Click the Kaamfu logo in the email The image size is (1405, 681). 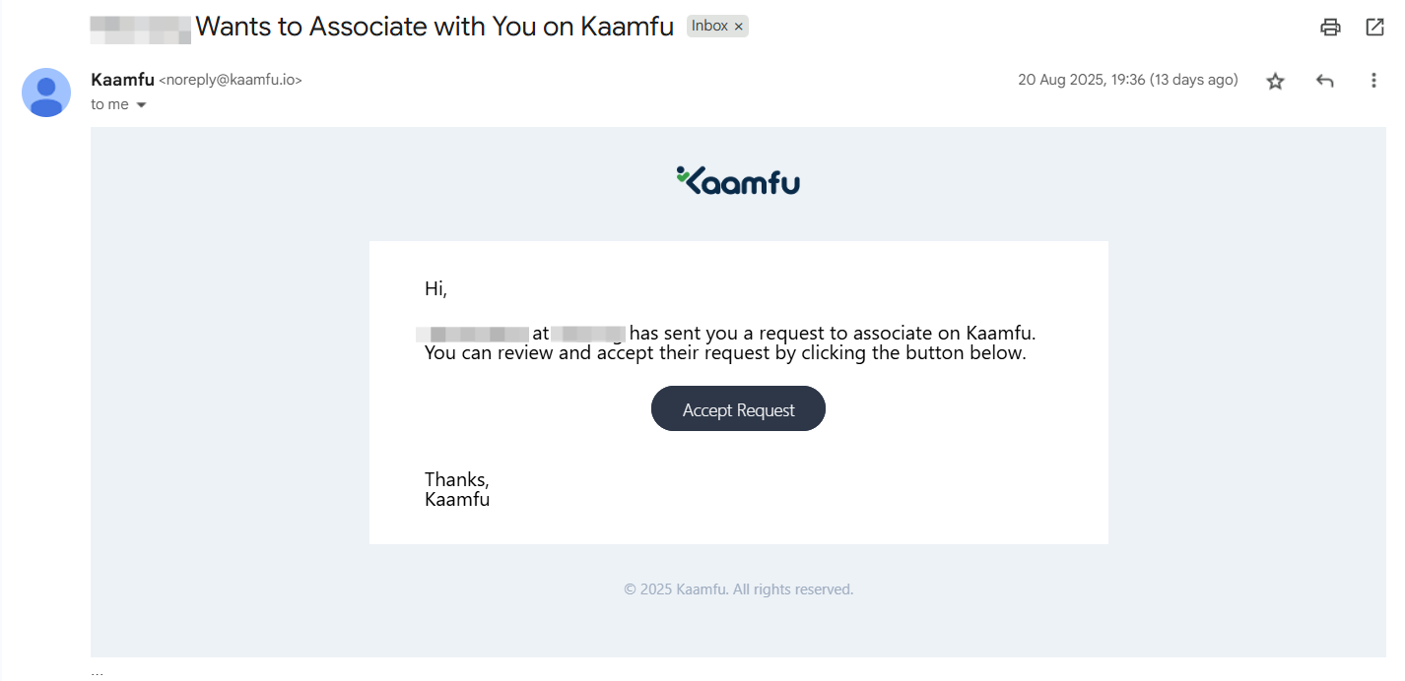click(738, 181)
